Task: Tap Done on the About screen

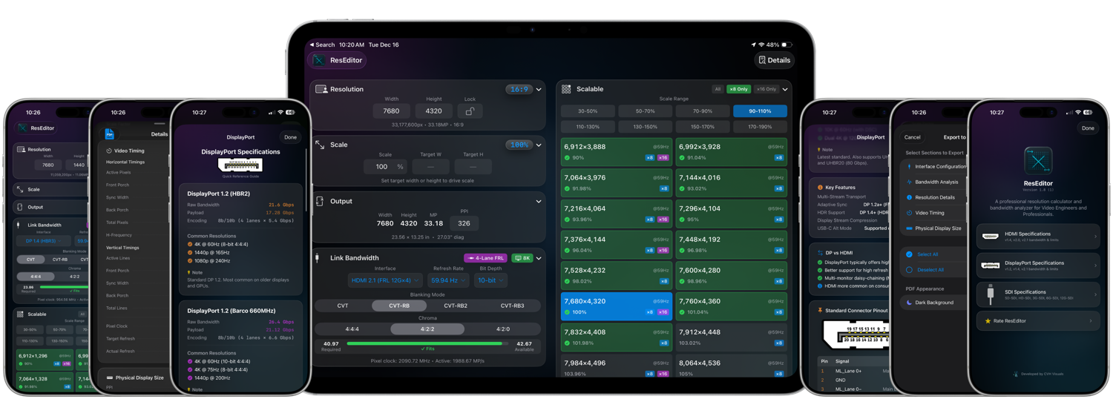Action: pyautogui.click(x=1087, y=128)
